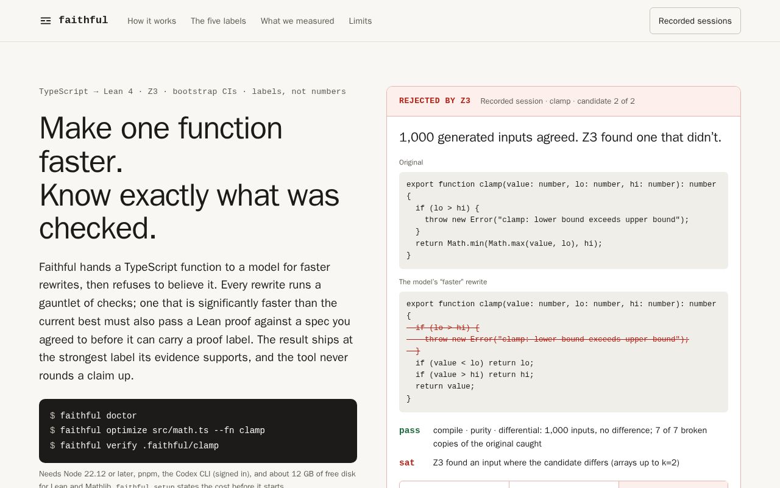This screenshot has height=488, width=780.
Task: Click the struck-through 'if (lo > hi) {' line
Action: 443,328
